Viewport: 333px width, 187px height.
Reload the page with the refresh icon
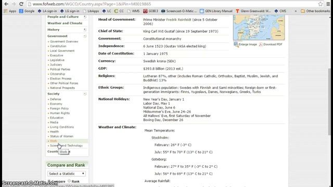pos(21,4)
